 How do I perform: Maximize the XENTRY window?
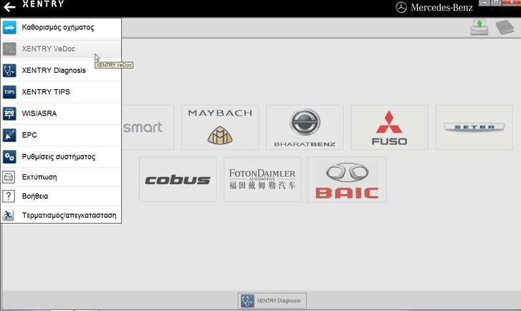[496, 3]
